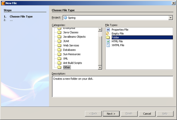Close the New File dialog
This screenshot has height=120, width=177.
point(173,3)
